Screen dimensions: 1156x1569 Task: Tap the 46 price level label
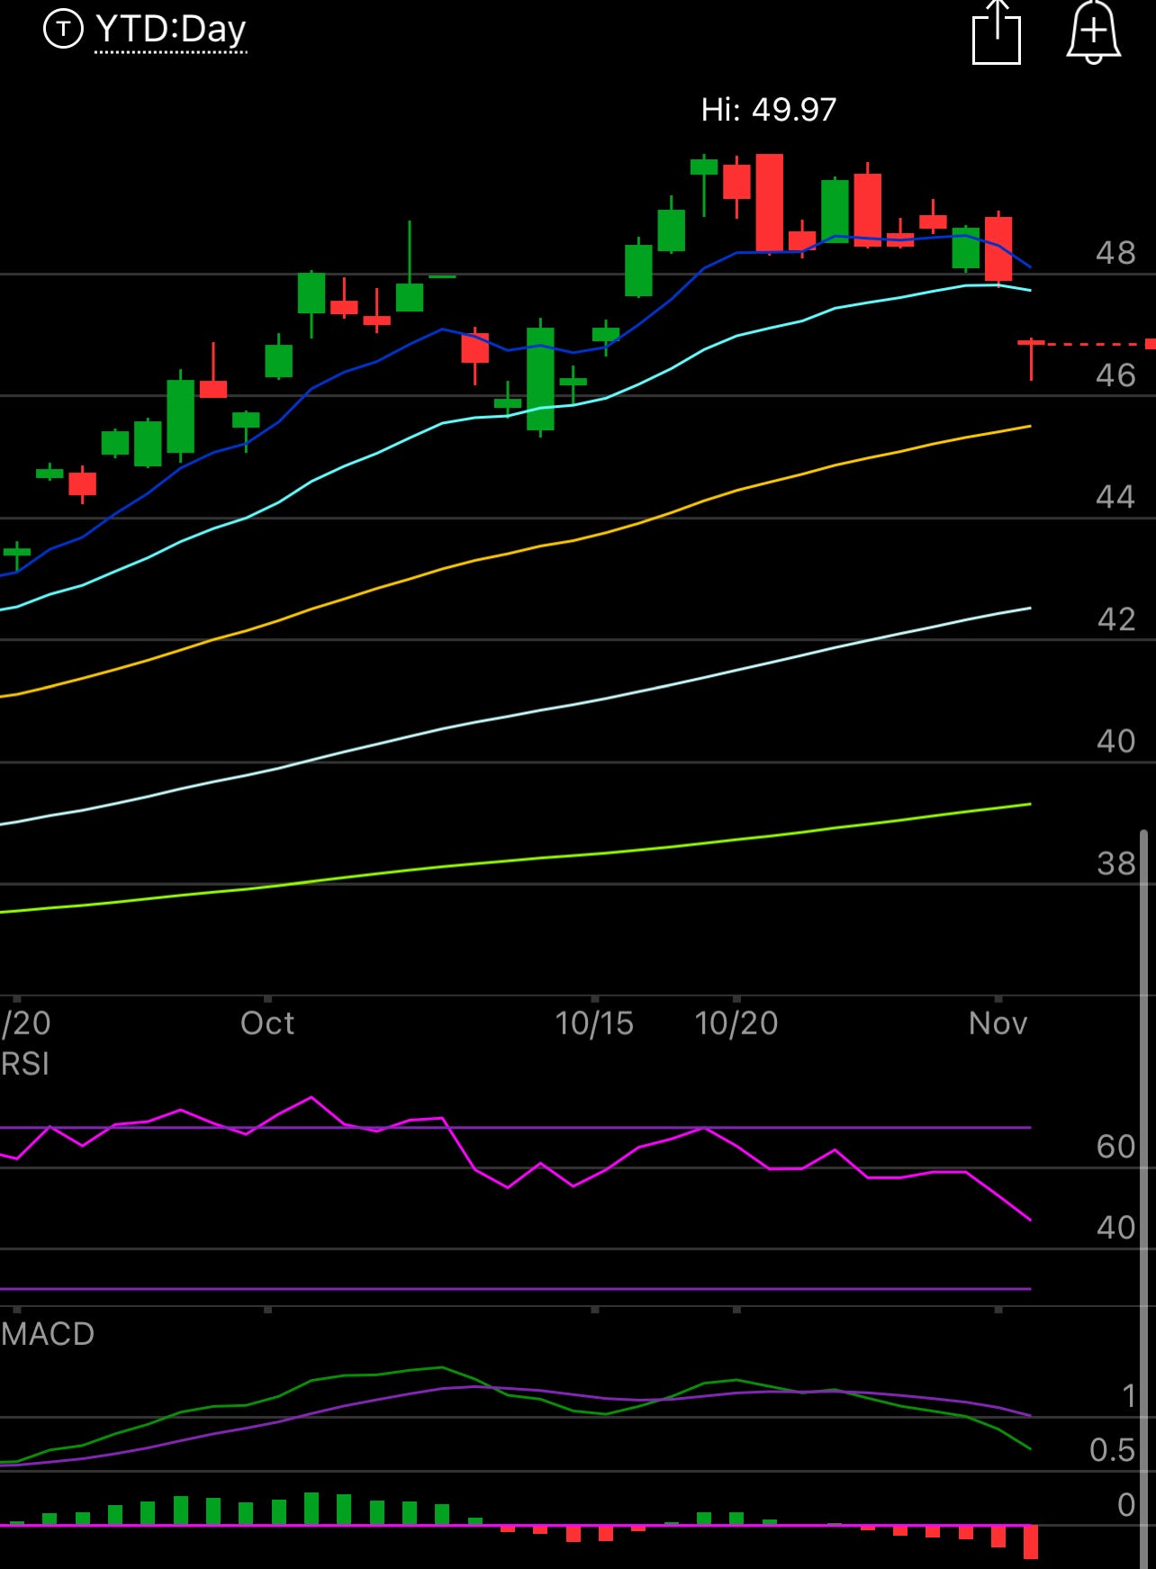pos(1115,375)
